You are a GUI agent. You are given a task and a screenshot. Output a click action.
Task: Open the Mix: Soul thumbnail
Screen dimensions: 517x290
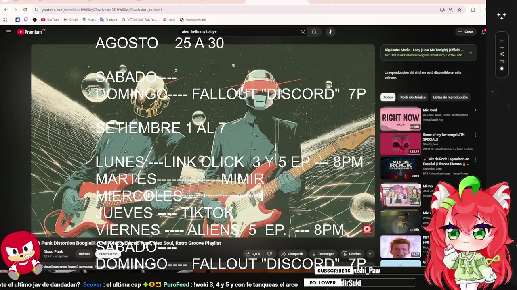(401, 118)
